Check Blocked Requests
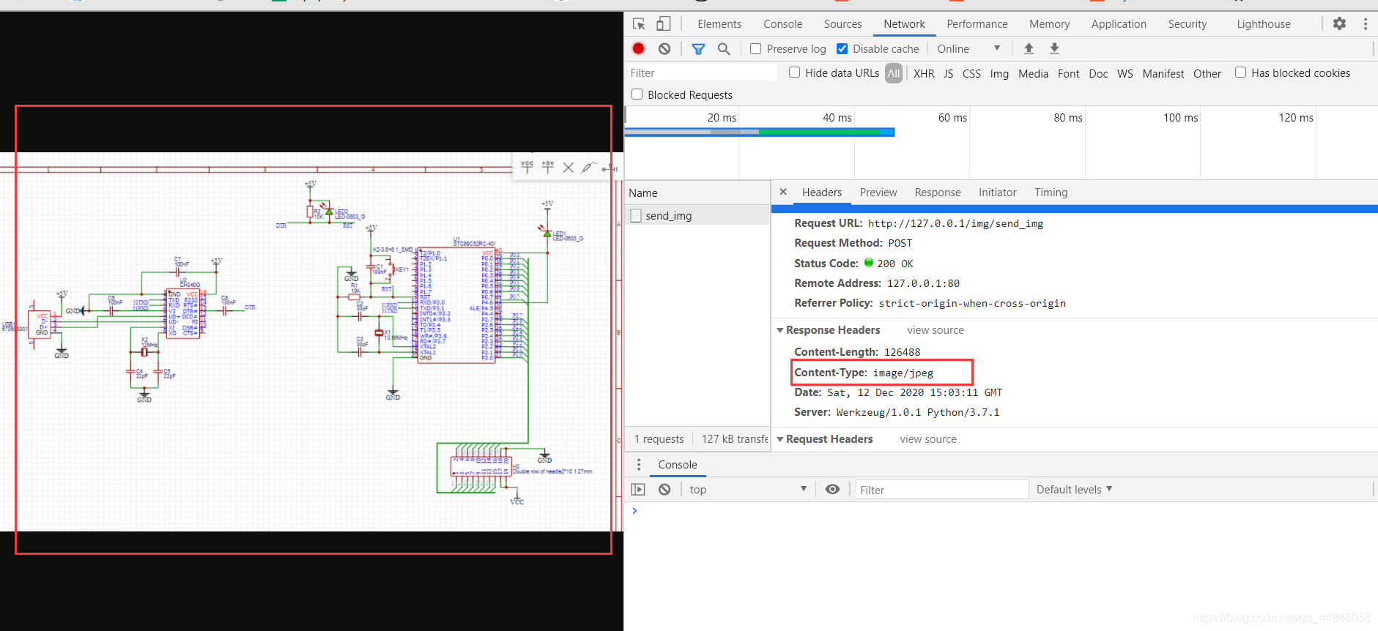The image size is (1378, 631). 637,94
